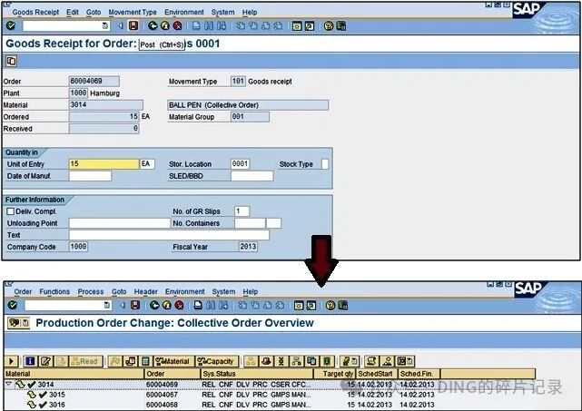Click the green Enter checkmark in Goods Receipt window
Viewport: 582px width, 411px height.
11,25
